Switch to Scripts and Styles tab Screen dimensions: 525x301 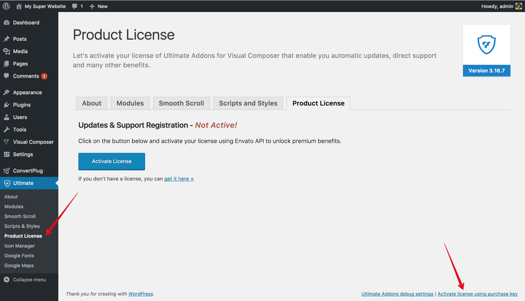tap(248, 103)
